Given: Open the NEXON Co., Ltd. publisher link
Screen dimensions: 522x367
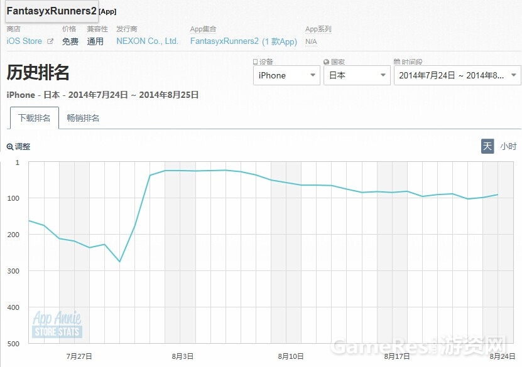Looking at the screenshot, I should 148,41.
